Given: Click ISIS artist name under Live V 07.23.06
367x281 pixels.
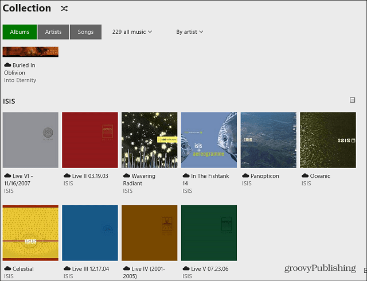Looking at the screenshot, I should (x=188, y=276).
